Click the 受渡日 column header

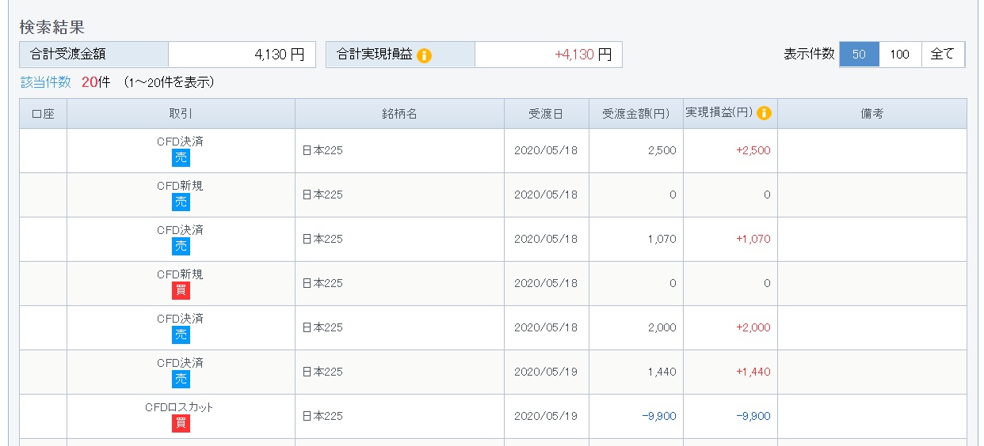[546, 114]
